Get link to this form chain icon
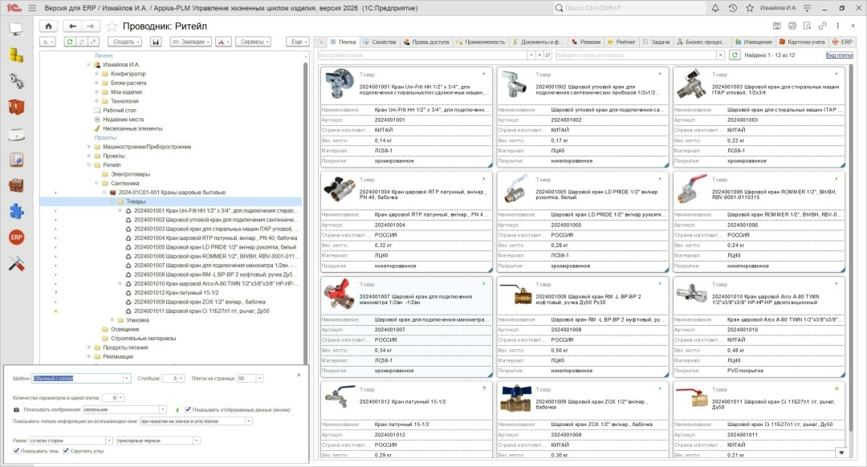 pyautogui.click(x=823, y=26)
